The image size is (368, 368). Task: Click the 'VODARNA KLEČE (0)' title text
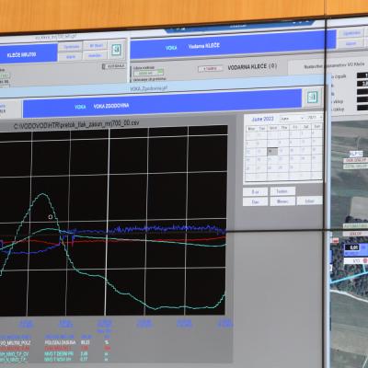[252, 66]
